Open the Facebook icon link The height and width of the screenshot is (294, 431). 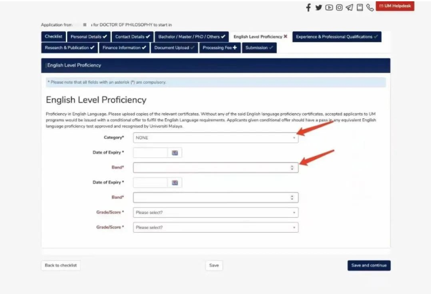coord(308,8)
